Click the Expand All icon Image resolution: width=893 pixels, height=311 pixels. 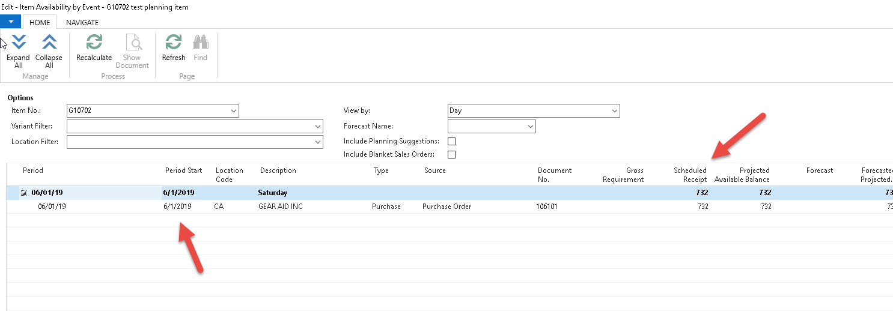[x=18, y=43]
